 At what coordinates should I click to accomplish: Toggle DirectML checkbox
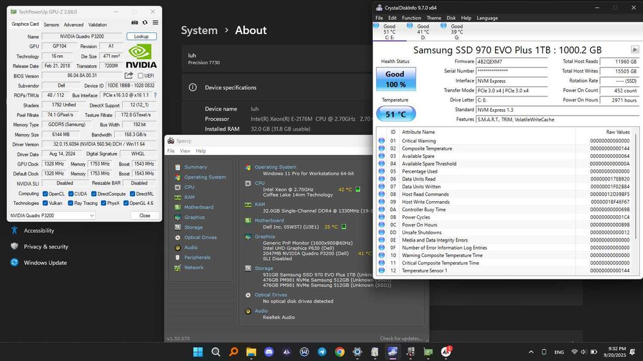pyautogui.click(x=132, y=194)
